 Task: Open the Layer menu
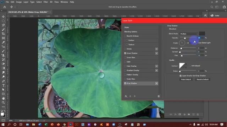pyautogui.click(x=26, y=2)
